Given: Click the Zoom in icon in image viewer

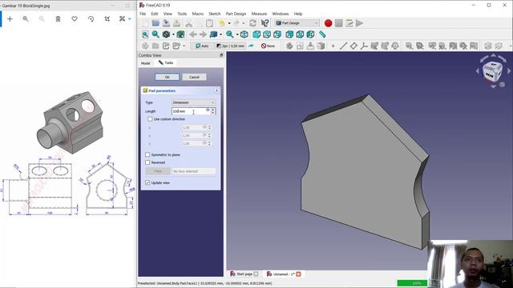Looking at the screenshot, I should (x=26, y=19).
